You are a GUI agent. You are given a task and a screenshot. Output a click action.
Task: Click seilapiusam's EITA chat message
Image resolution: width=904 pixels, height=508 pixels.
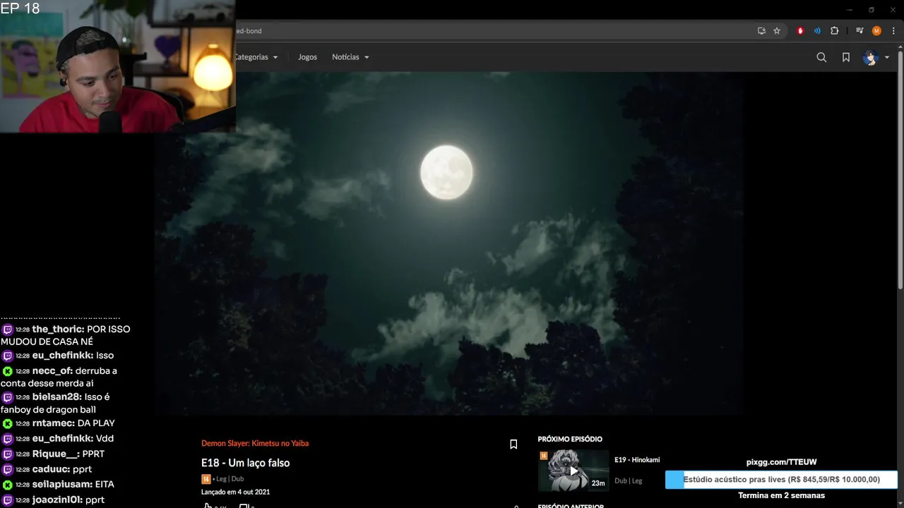(x=58, y=484)
